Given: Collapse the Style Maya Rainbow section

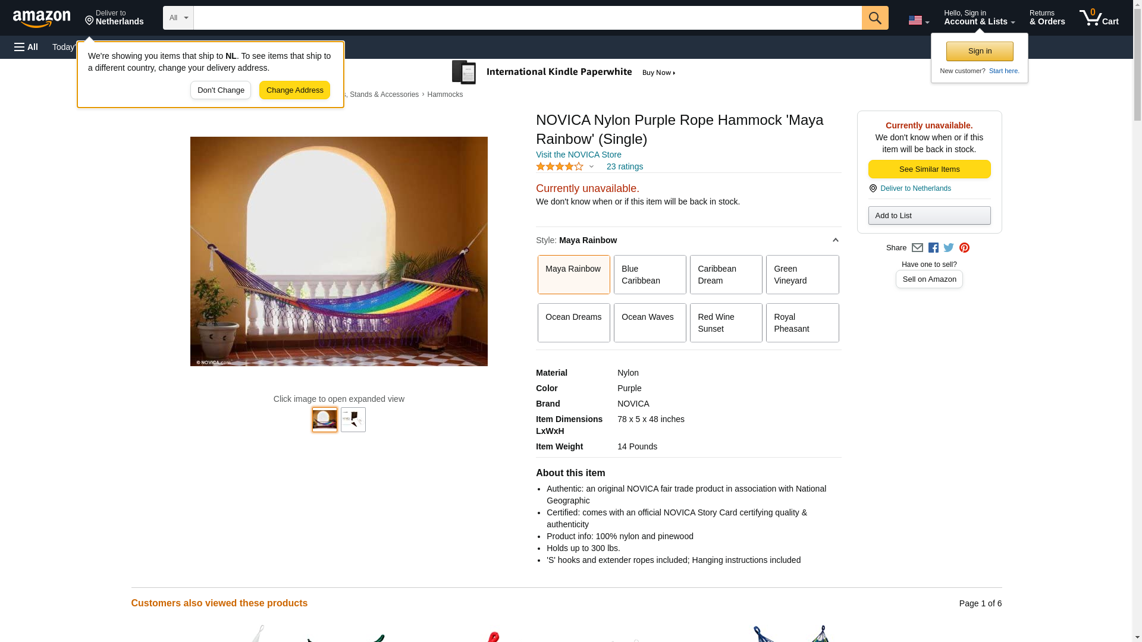Looking at the screenshot, I should pos(835,240).
